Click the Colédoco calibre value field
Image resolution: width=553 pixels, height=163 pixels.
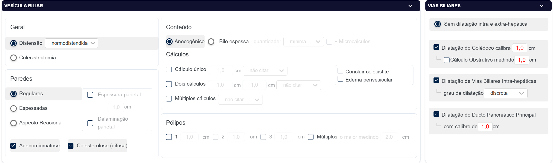(519, 48)
